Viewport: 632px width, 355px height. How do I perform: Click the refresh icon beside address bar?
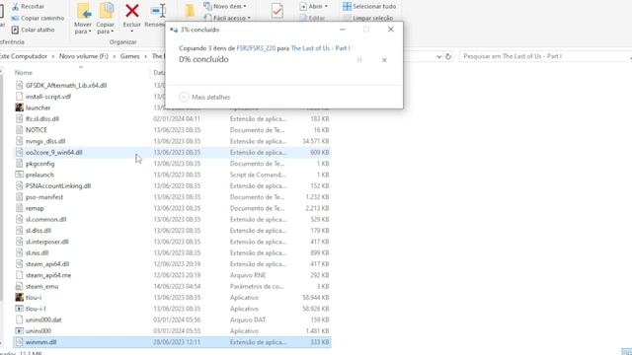pyautogui.click(x=448, y=57)
